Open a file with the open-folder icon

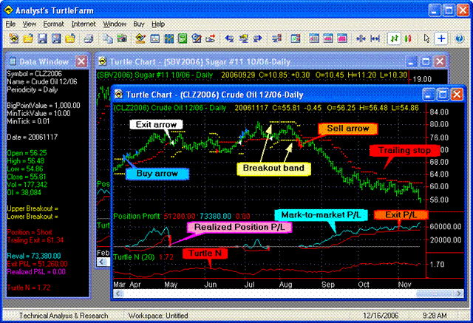click(28, 38)
